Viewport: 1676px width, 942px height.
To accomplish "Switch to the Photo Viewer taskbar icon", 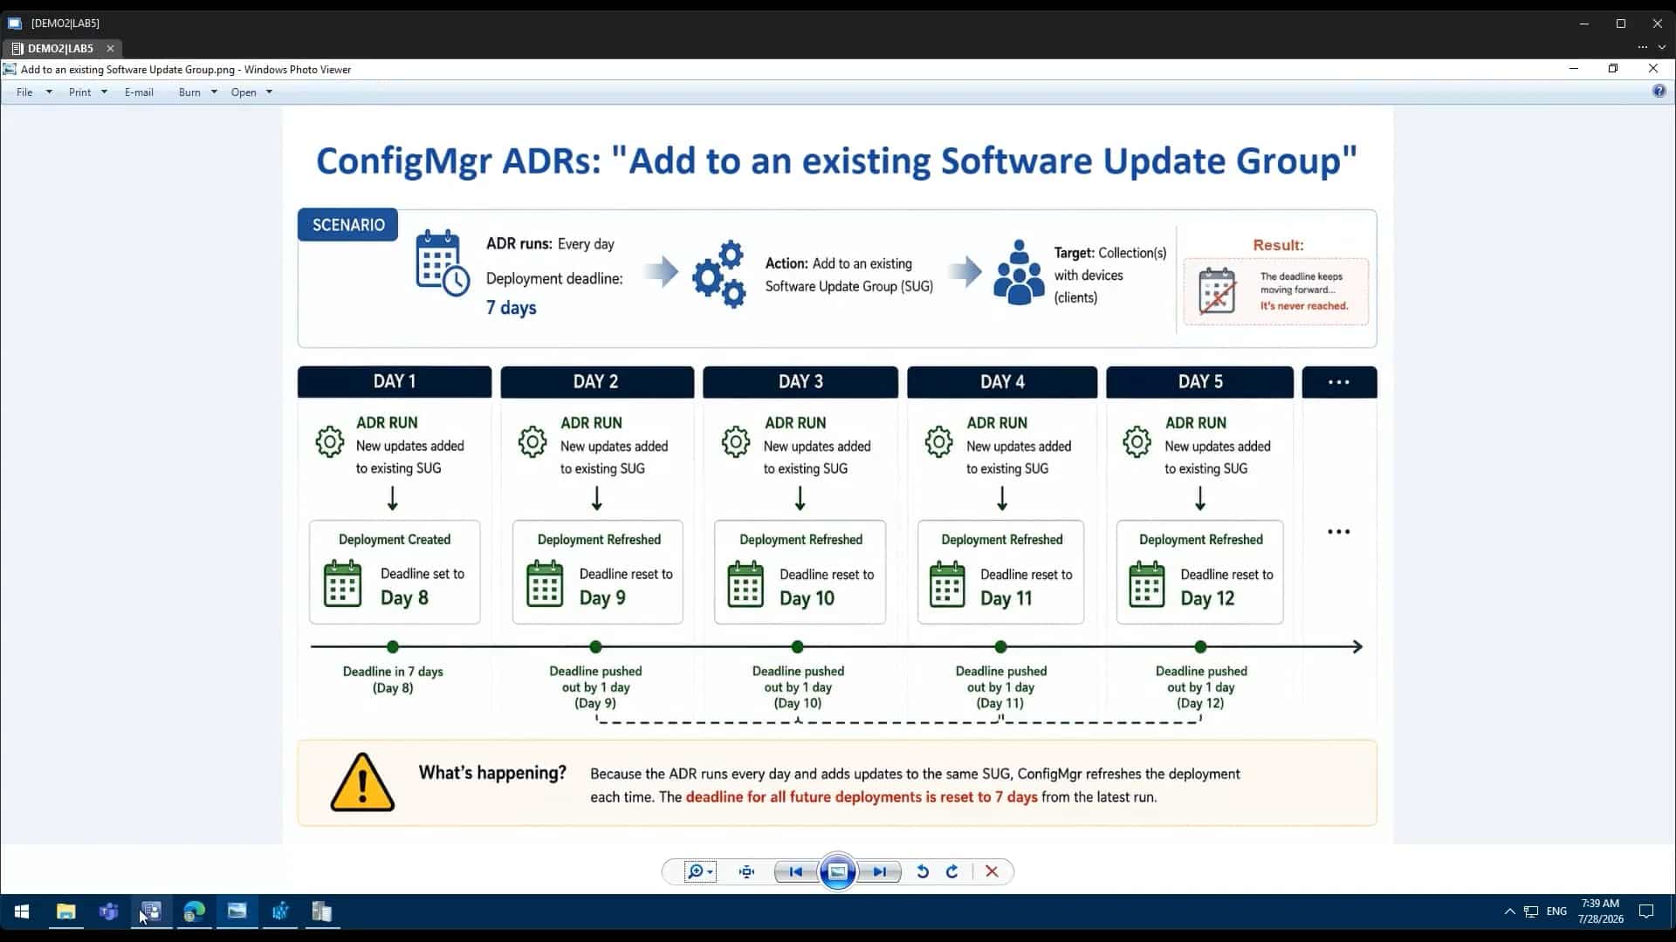I will click(237, 911).
